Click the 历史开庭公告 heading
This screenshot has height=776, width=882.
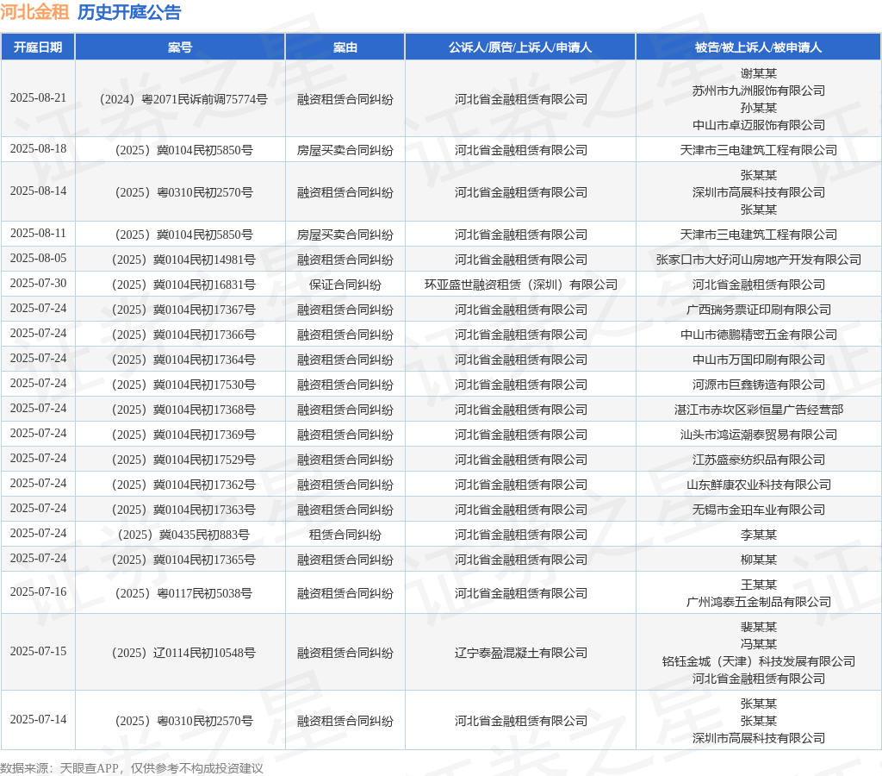[129, 12]
